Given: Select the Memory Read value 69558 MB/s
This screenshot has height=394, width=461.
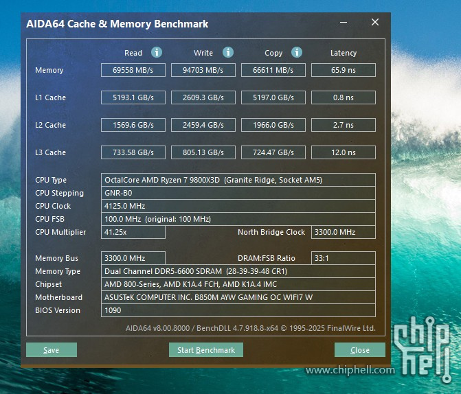Looking at the screenshot, I should 133,70.
